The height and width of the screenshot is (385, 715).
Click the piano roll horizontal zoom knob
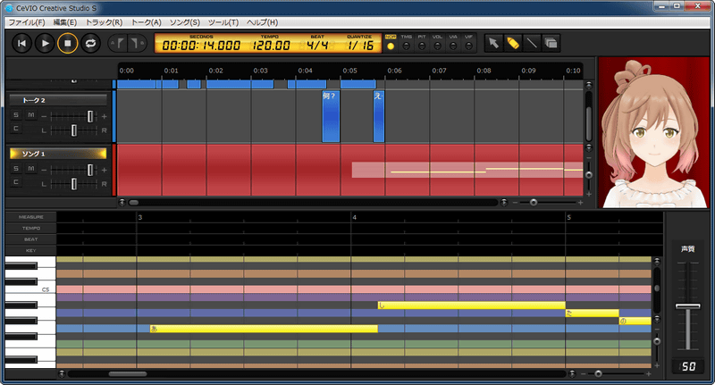598,374
